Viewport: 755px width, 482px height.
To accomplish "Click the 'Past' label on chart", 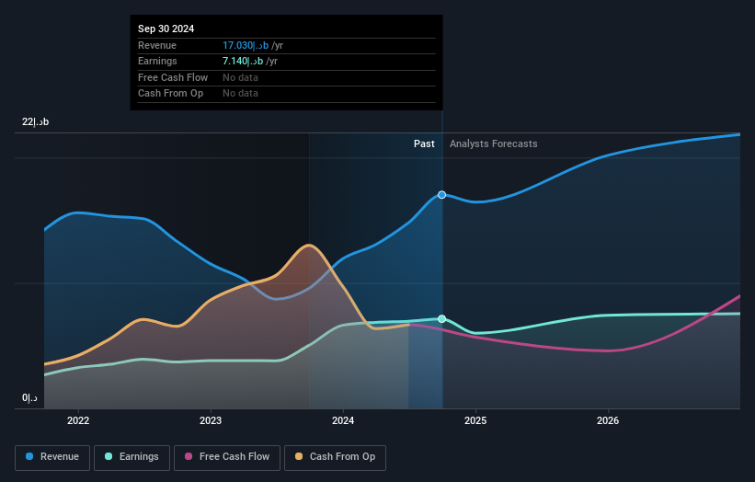I will [x=424, y=144].
